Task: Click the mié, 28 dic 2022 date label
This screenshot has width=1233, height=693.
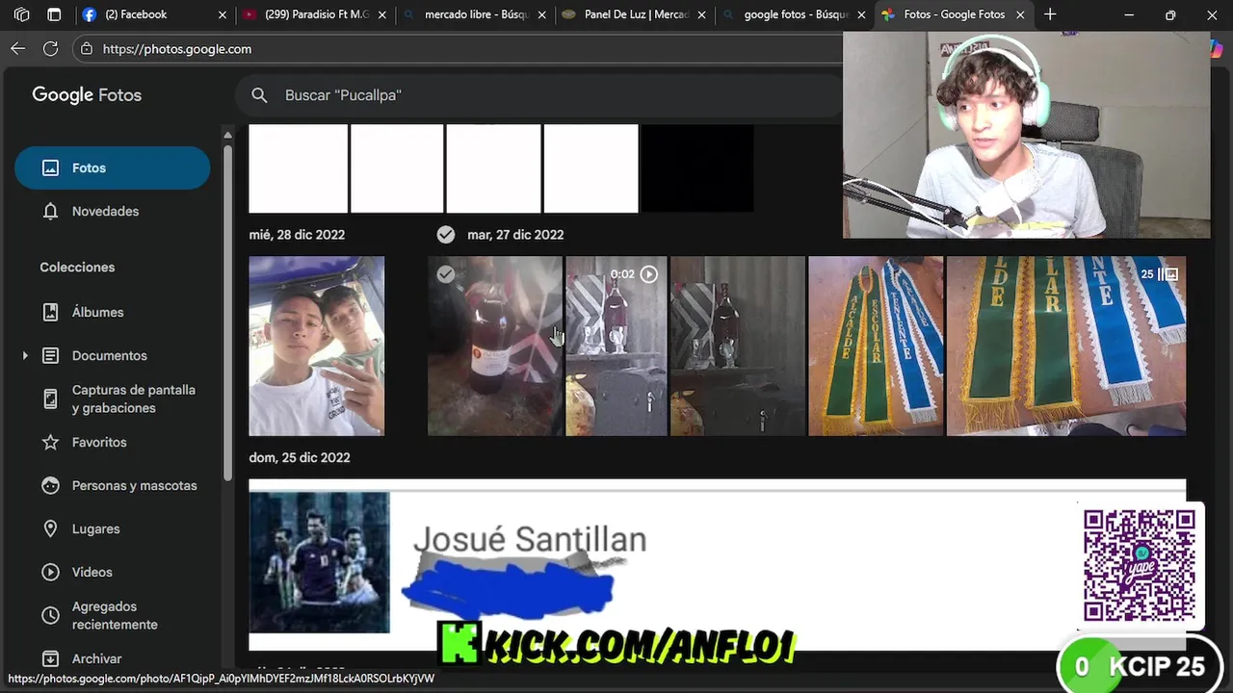Action: click(x=297, y=234)
